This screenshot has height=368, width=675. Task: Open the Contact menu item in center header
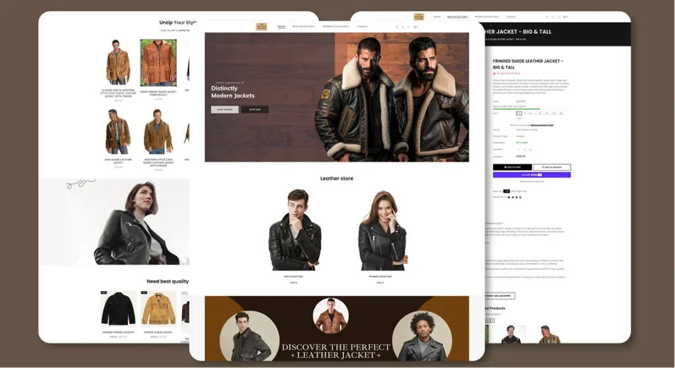click(x=363, y=27)
